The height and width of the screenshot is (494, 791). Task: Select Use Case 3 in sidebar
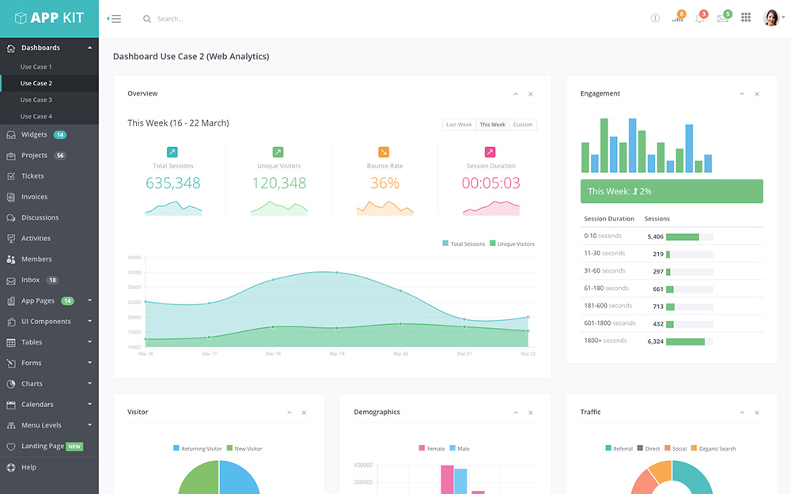(36, 100)
